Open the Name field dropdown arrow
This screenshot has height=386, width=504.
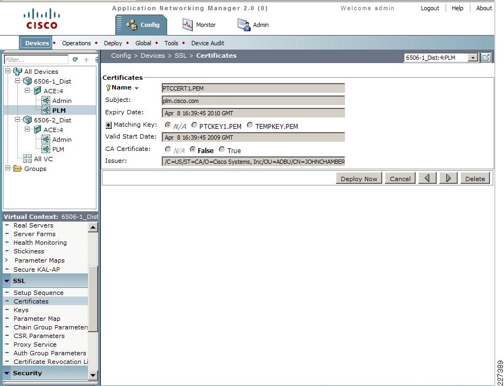[136, 88]
